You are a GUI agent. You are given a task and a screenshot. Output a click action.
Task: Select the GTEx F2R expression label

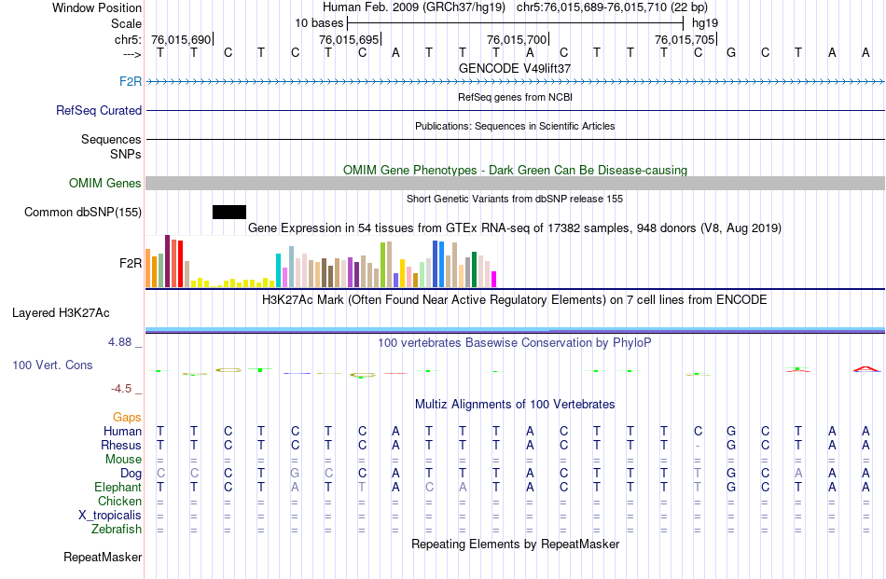131,263
